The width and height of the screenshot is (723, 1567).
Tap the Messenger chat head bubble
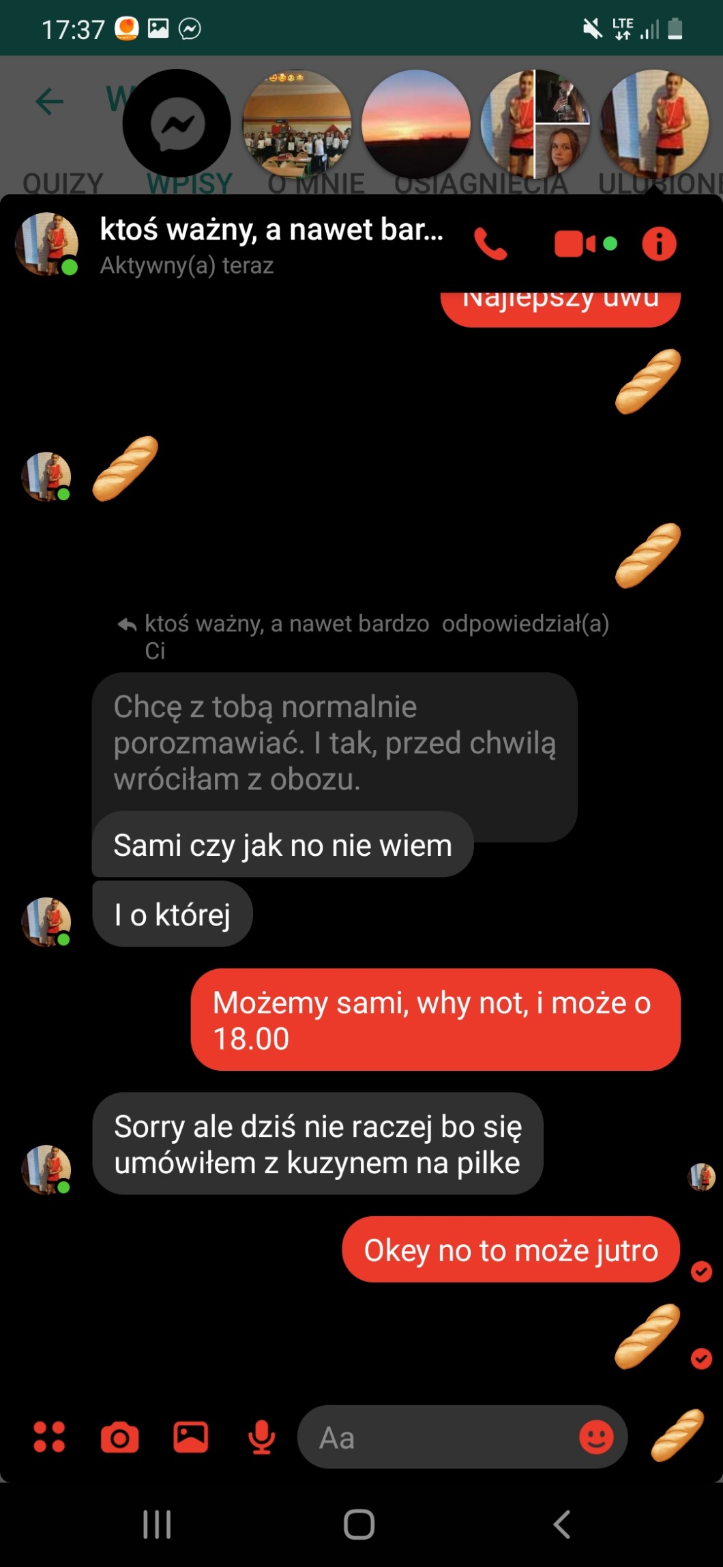pos(177,124)
